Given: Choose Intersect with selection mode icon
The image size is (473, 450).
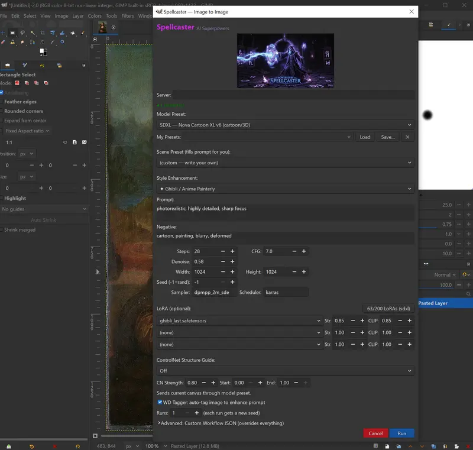Looking at the screenshot, I should pos(46,83).
